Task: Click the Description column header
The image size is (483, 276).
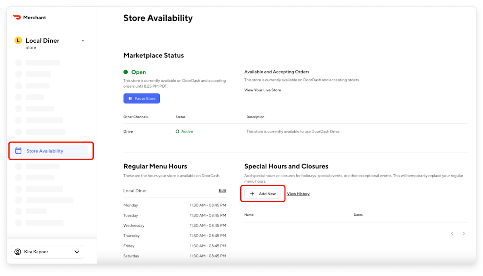Action: click(256, 117)
